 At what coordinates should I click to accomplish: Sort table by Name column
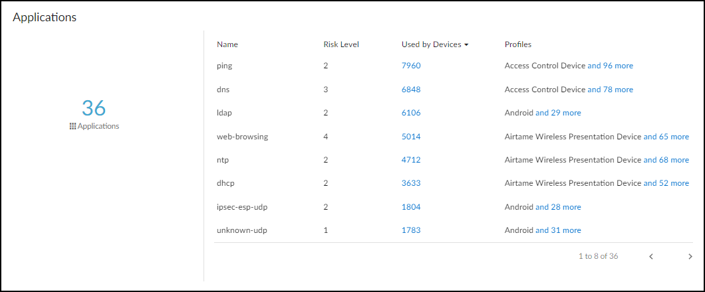[227, 44]
